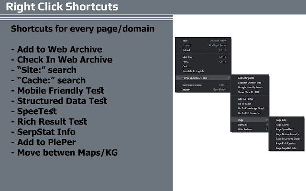Screen dimensions: 306x191
Task: Click arrow beside PlePer Local SEO Tools
Action: click(x=229, y=78)
